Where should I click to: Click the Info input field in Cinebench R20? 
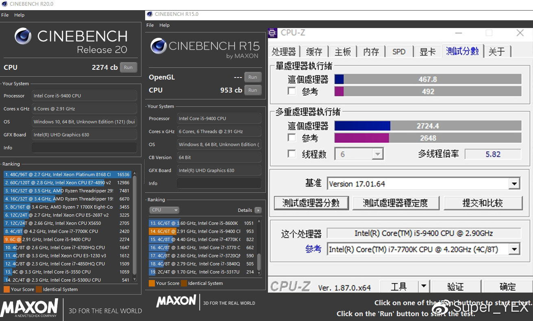(x=84, y=148)
